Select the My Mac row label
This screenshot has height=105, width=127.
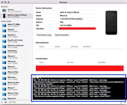[11, 10]
